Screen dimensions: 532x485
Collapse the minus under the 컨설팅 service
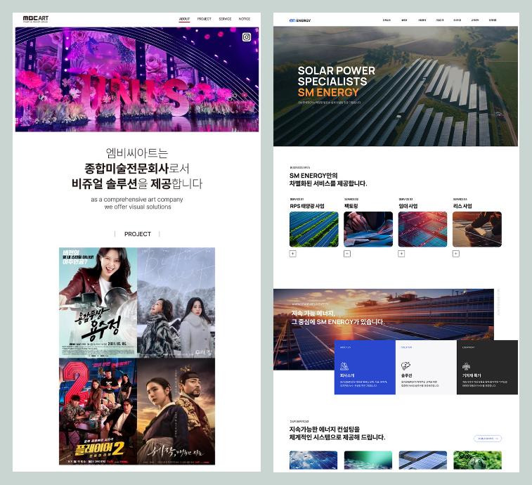pos(347,254)
